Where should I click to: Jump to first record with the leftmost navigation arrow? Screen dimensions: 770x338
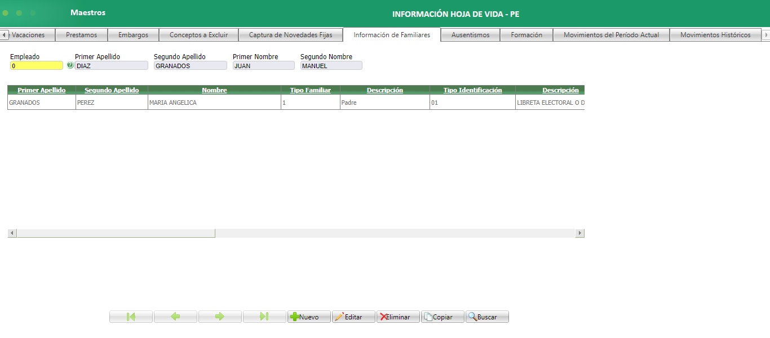click(130, 316)
